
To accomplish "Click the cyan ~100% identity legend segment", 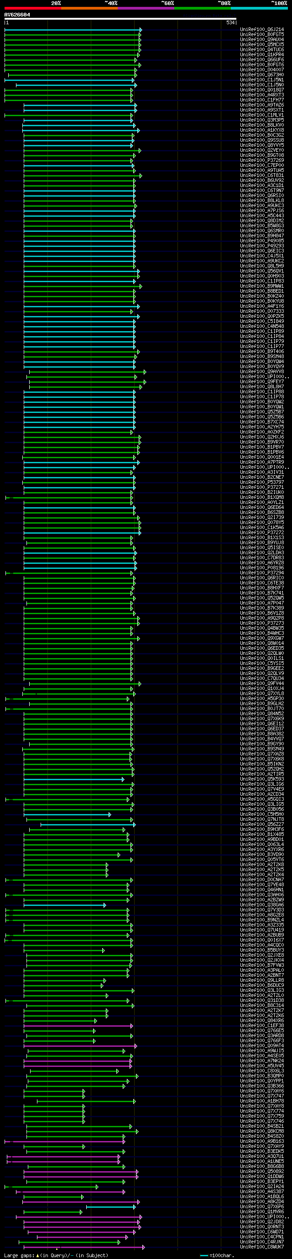I will [259, 8].
